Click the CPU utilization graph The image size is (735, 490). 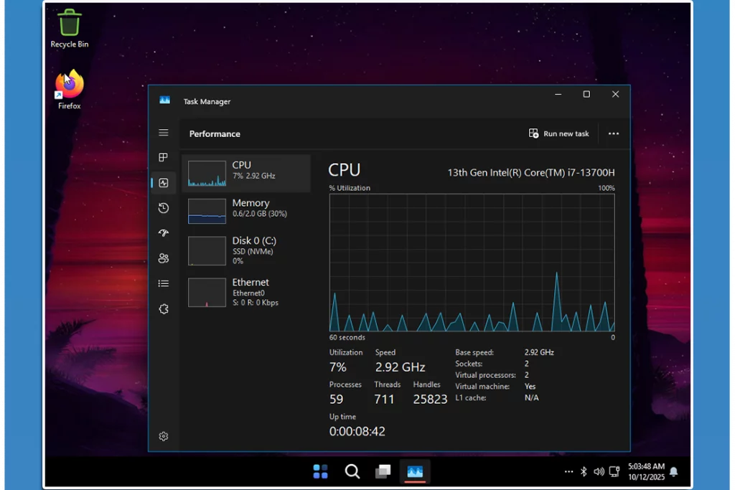tap(472, 263)
